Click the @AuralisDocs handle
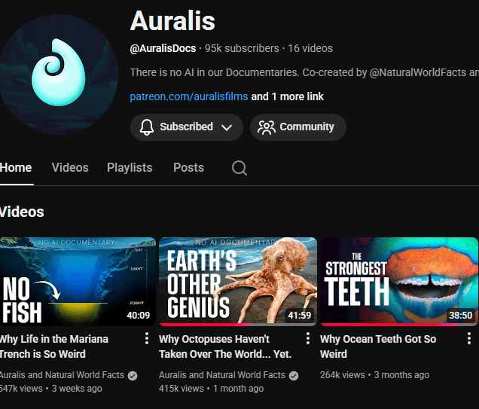 [163, 48]
